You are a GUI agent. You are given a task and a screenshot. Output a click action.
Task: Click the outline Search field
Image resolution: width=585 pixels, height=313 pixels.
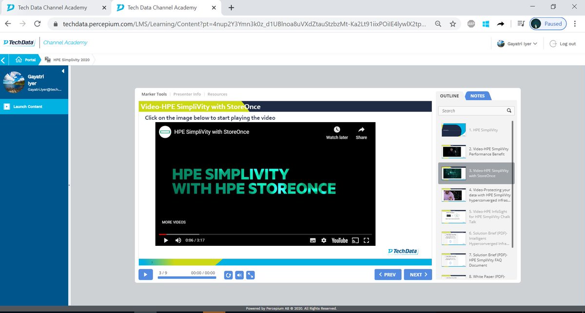473,110
